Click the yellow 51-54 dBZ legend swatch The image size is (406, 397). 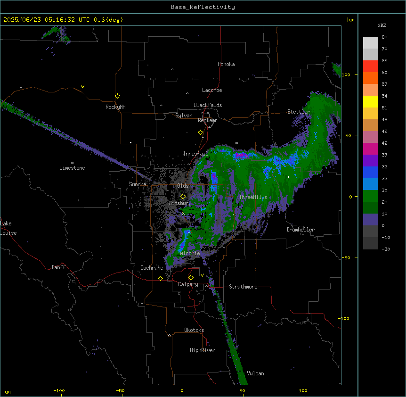370,101
